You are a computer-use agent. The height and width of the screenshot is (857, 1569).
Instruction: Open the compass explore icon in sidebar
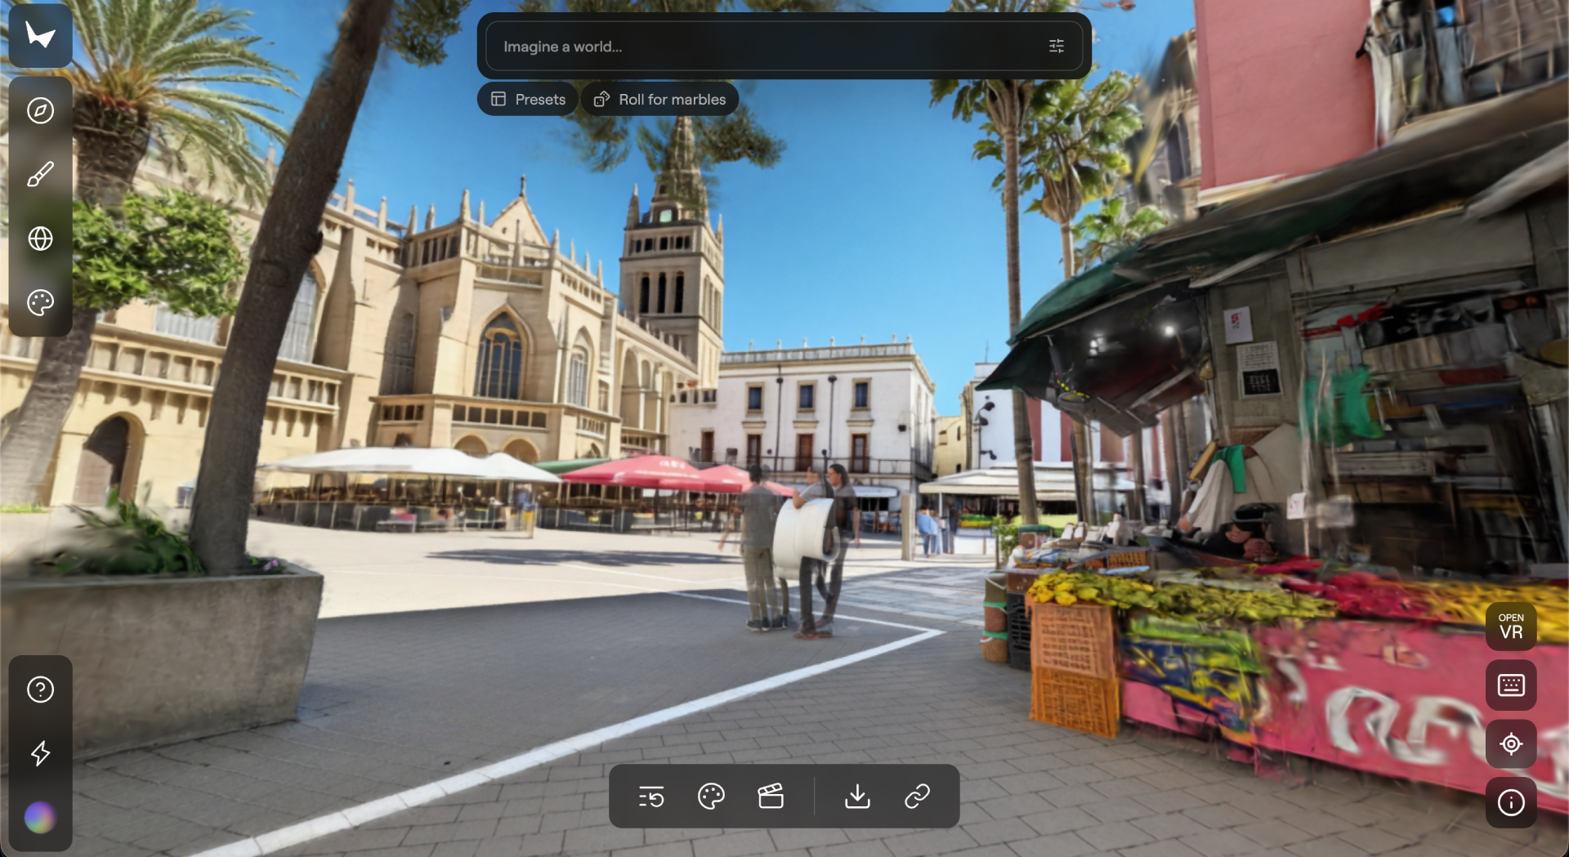click(x=40, y=110)
